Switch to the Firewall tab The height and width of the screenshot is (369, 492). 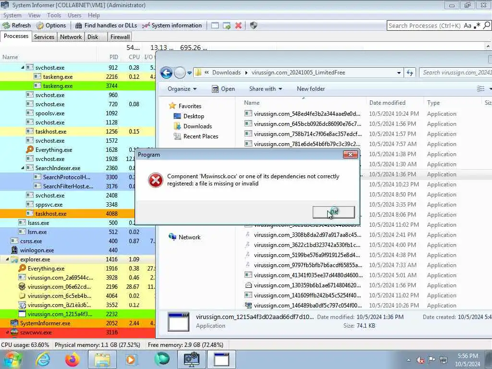pyautogui.click(x=120, y=37)
